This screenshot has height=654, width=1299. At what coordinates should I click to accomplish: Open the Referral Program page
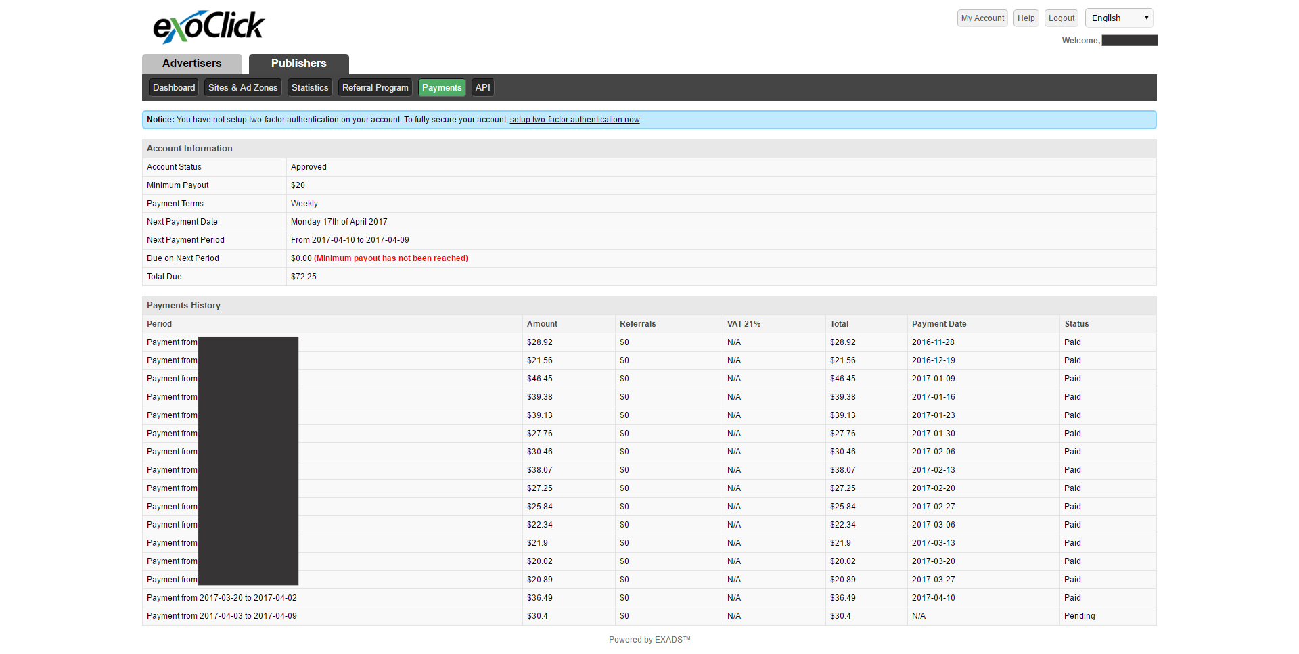(375, 88)
